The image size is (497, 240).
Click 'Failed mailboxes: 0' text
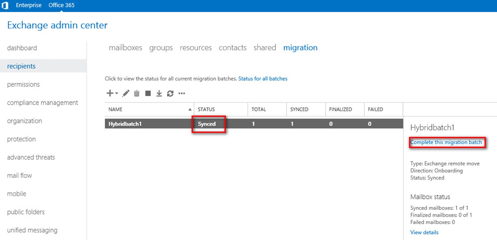pos(433,222)
